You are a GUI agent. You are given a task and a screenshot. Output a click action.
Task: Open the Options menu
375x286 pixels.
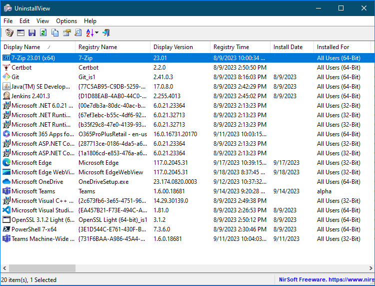[66, 21]
